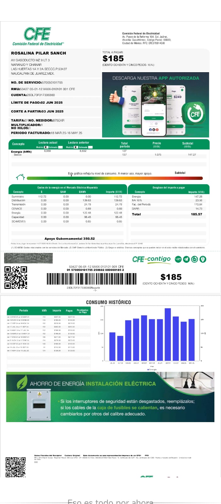Click the CFE-contigo logo above barcode
This screenshot has height=504, width=221.
(151, 259)
